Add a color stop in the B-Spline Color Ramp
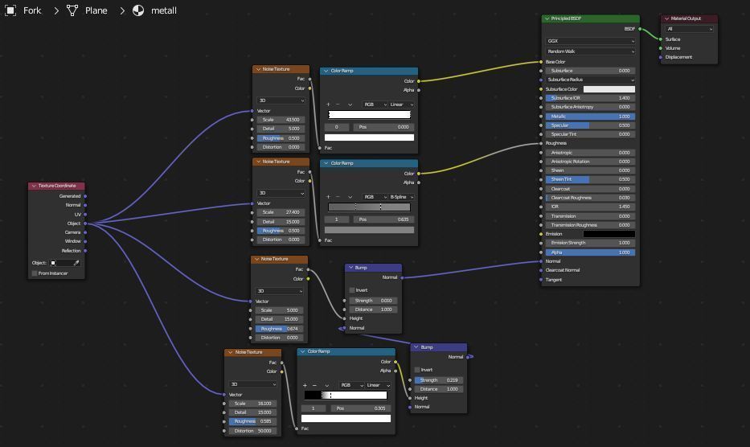Screen dimensions: 750x447 pos(328,197)
